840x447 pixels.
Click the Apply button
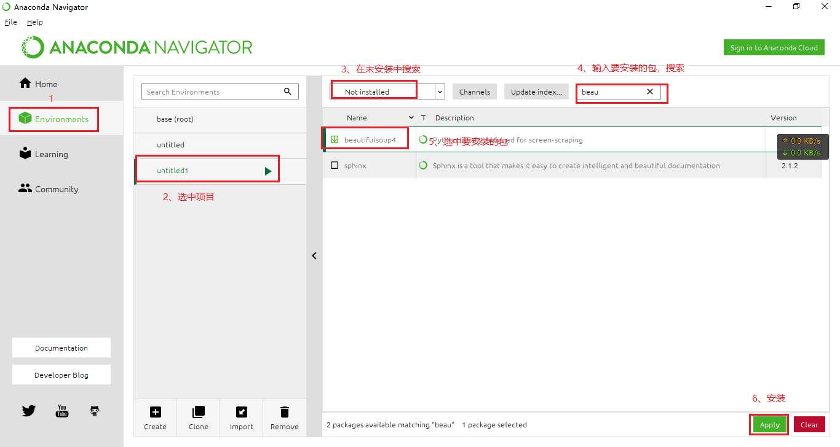point(769,424)
